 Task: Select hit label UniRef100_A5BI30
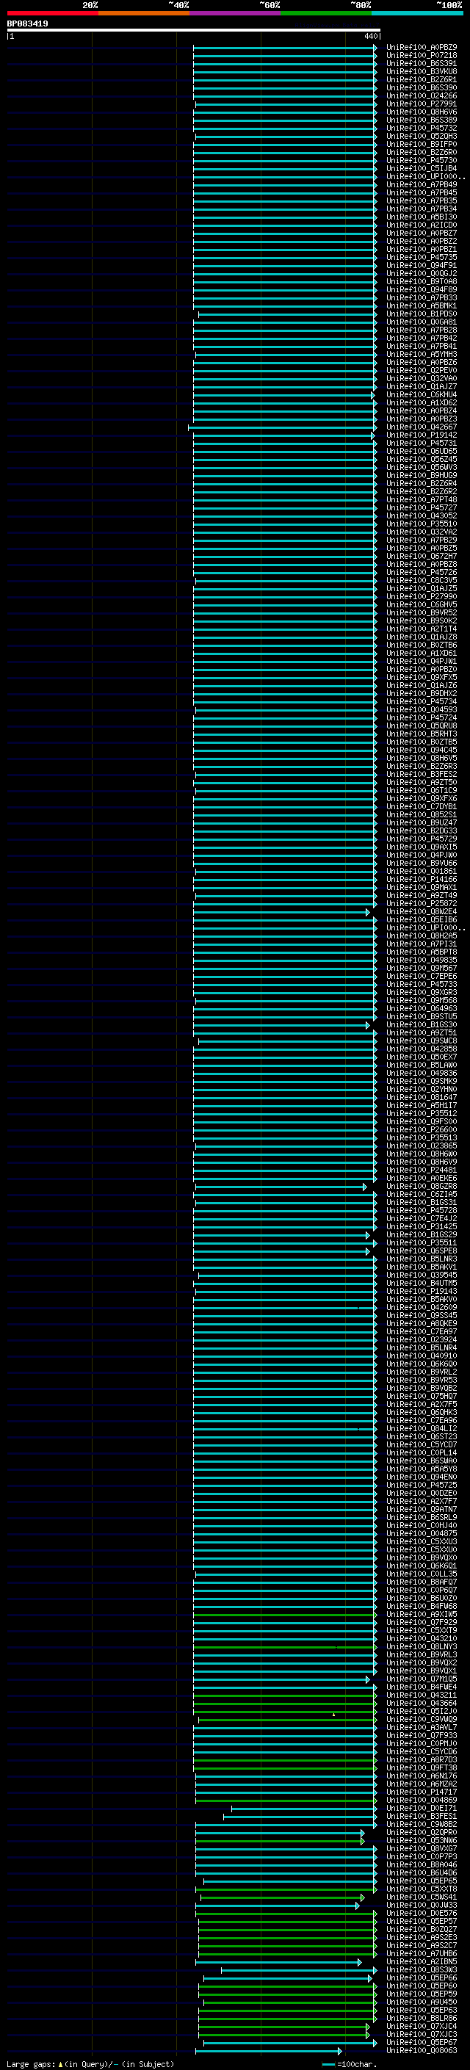pos(422,217)
